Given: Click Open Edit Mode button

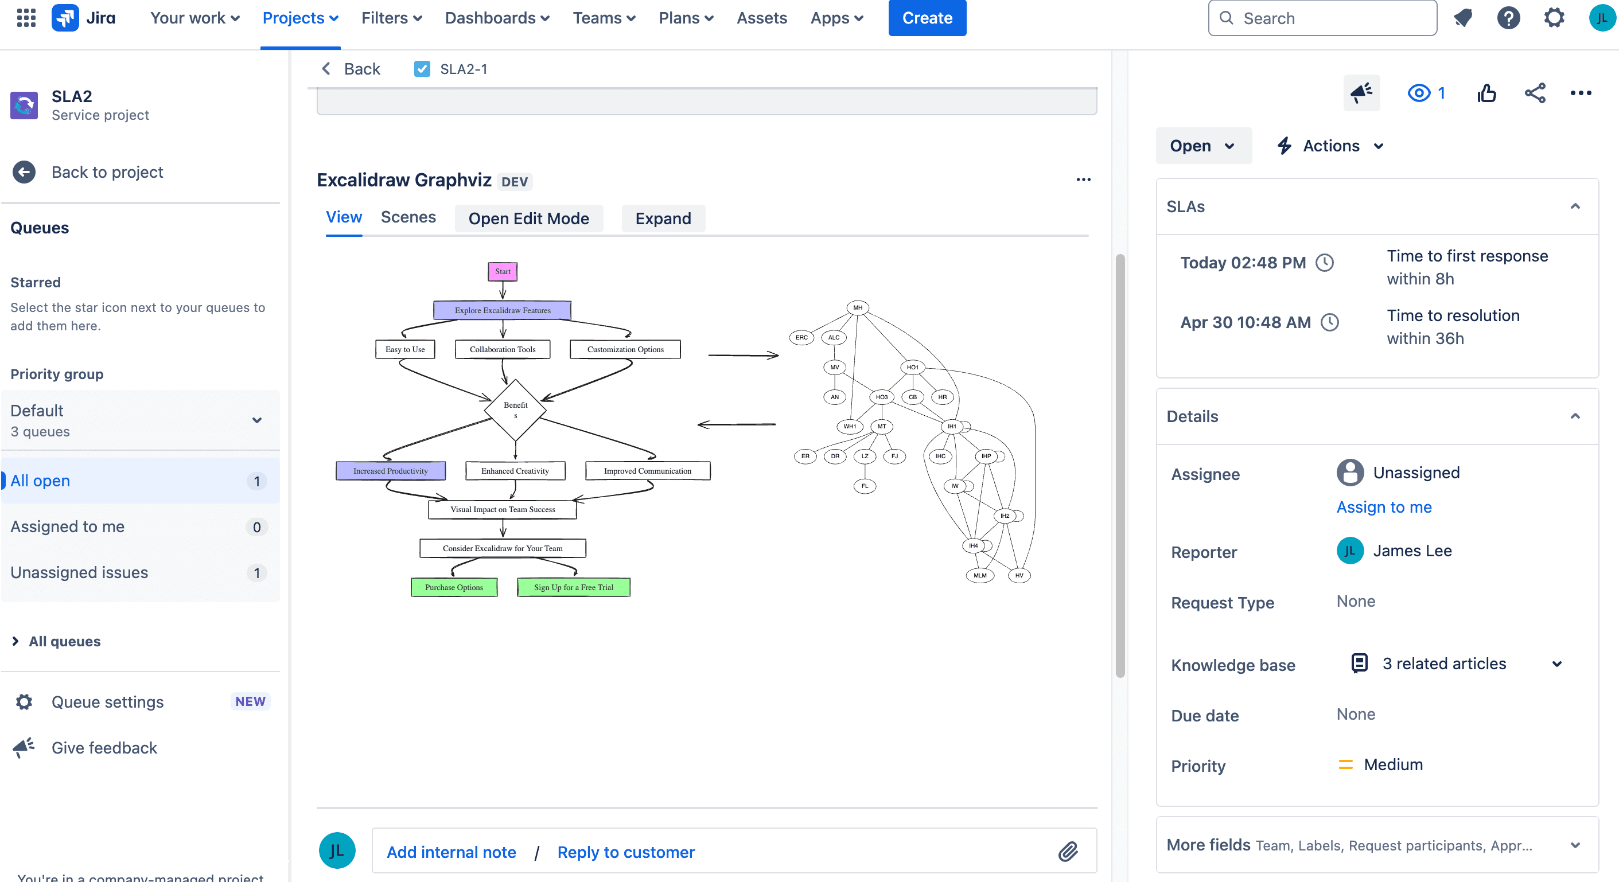Looking at the screenshot, I should 528,218.
